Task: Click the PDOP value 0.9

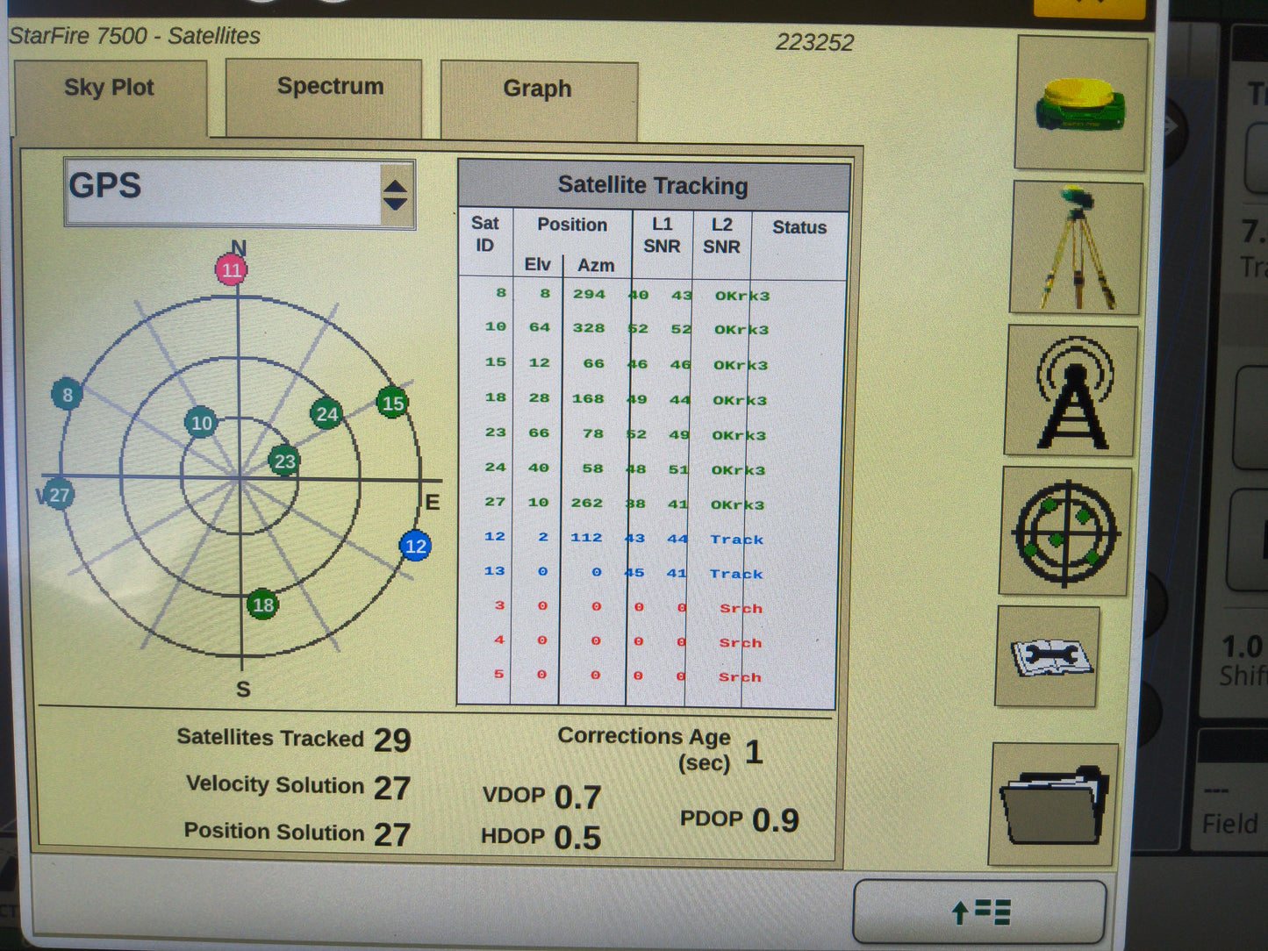Action: point(776,820)
